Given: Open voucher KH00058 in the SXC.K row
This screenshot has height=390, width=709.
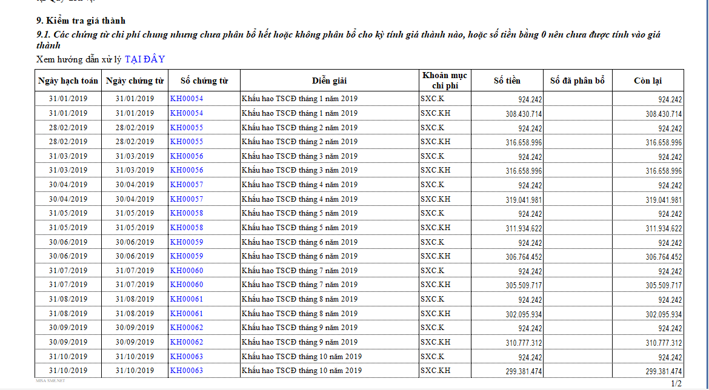Looking at the screenshot, I should [187, 213].
